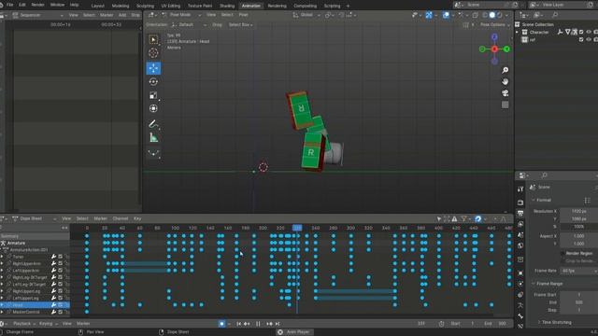The image size is (598, 336).
Task: Click properties editor search icon
Action: coord(544,175)
